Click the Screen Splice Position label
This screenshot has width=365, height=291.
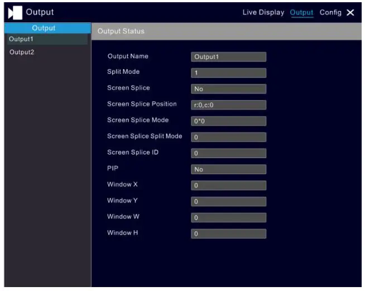[142, 104]
